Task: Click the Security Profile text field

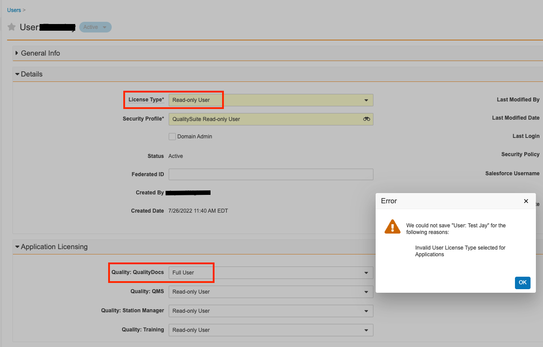Action: pyautogui.click(x=265, y=119)
